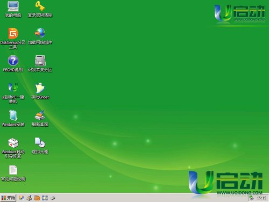This screenshot has width=269, height=202.
Task: Click the 加载网络组件 globe icon
Action: [x=40, y=33]
